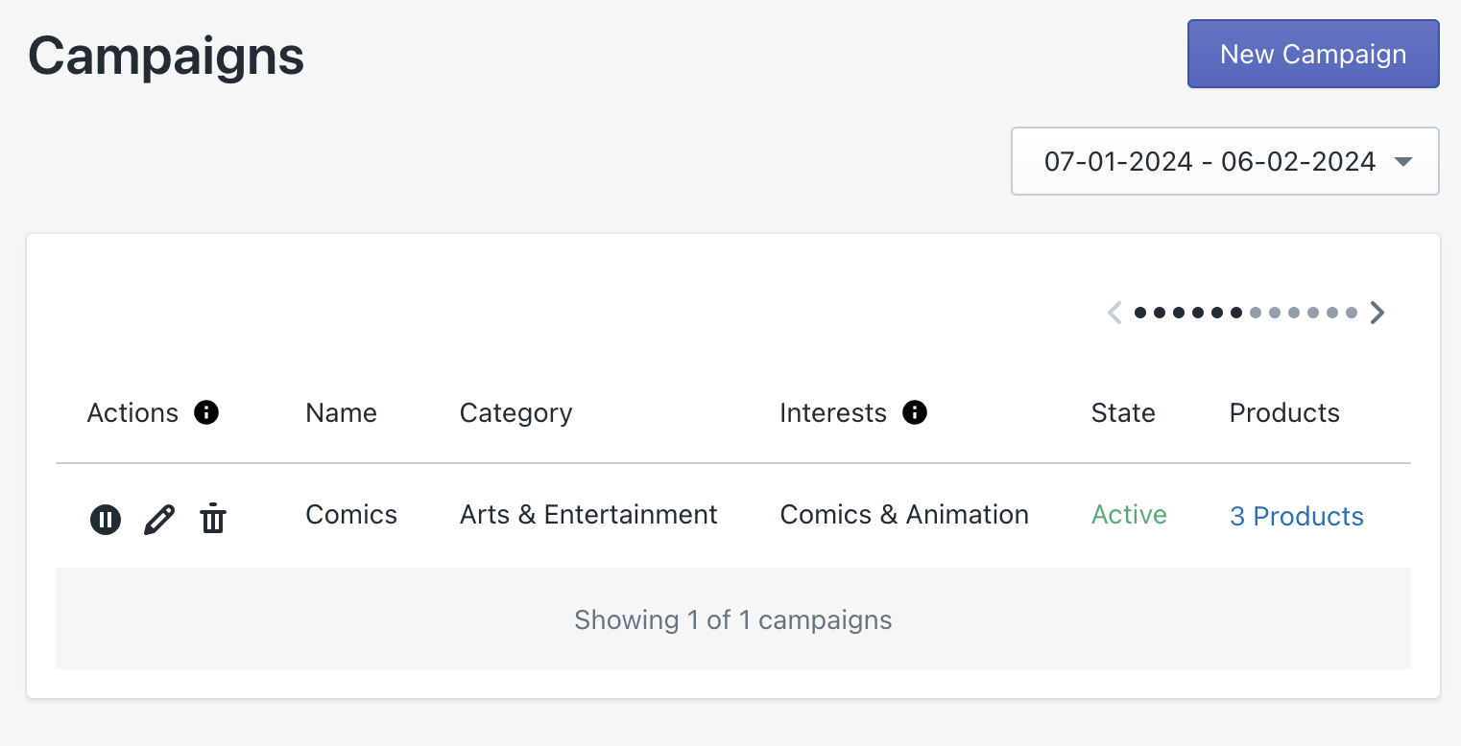Viewport: 1461px width, 746px height.
Task: Pause the Comics campaign
Action: click(106, 519)
